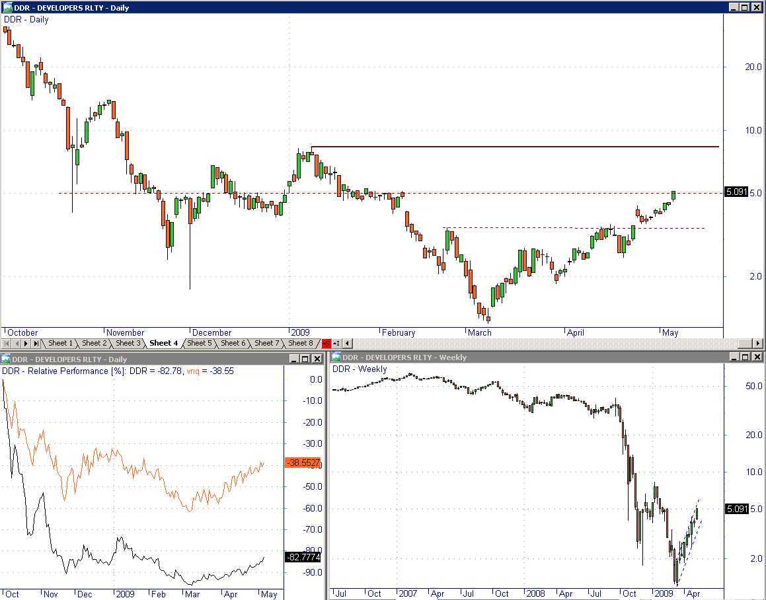This screenshot has height=600, width=766.
Task: Switch to Sheet 5 tab
Action: coord(200,343)
